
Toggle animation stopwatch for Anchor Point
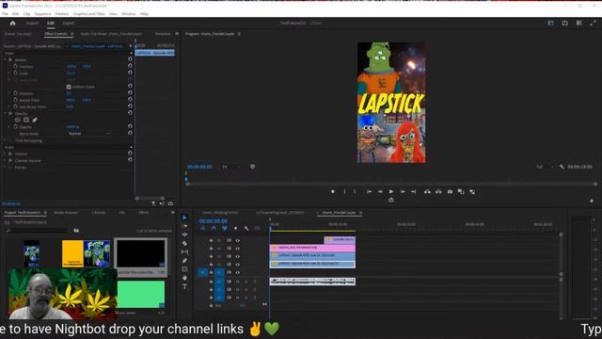(x=16, y=100)
